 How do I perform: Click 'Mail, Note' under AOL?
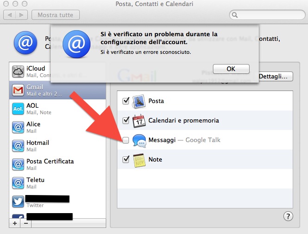(x=39, y=112)
